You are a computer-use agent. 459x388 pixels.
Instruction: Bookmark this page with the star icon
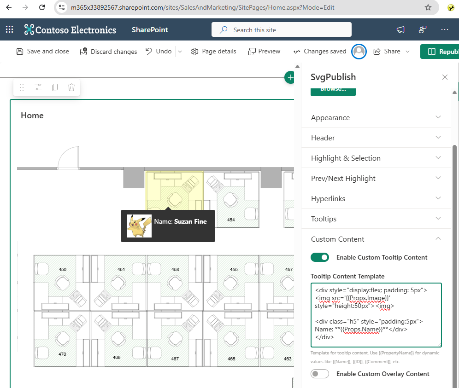(x=428, y=7)
